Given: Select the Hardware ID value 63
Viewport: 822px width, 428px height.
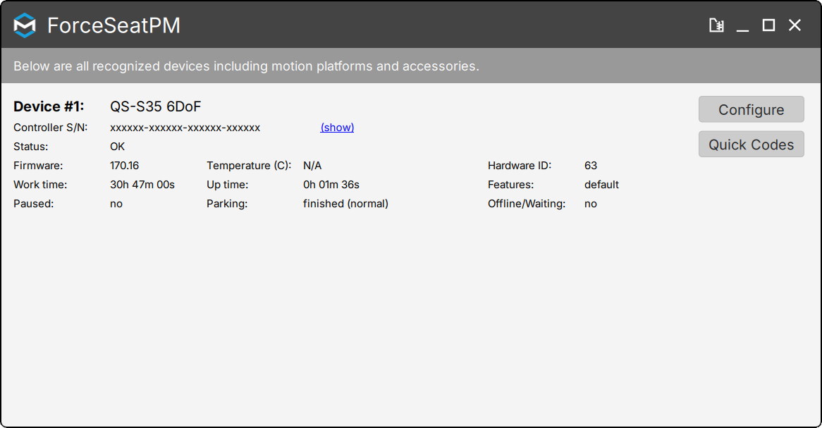Looking at the screenshot, I should click(591, 166).
